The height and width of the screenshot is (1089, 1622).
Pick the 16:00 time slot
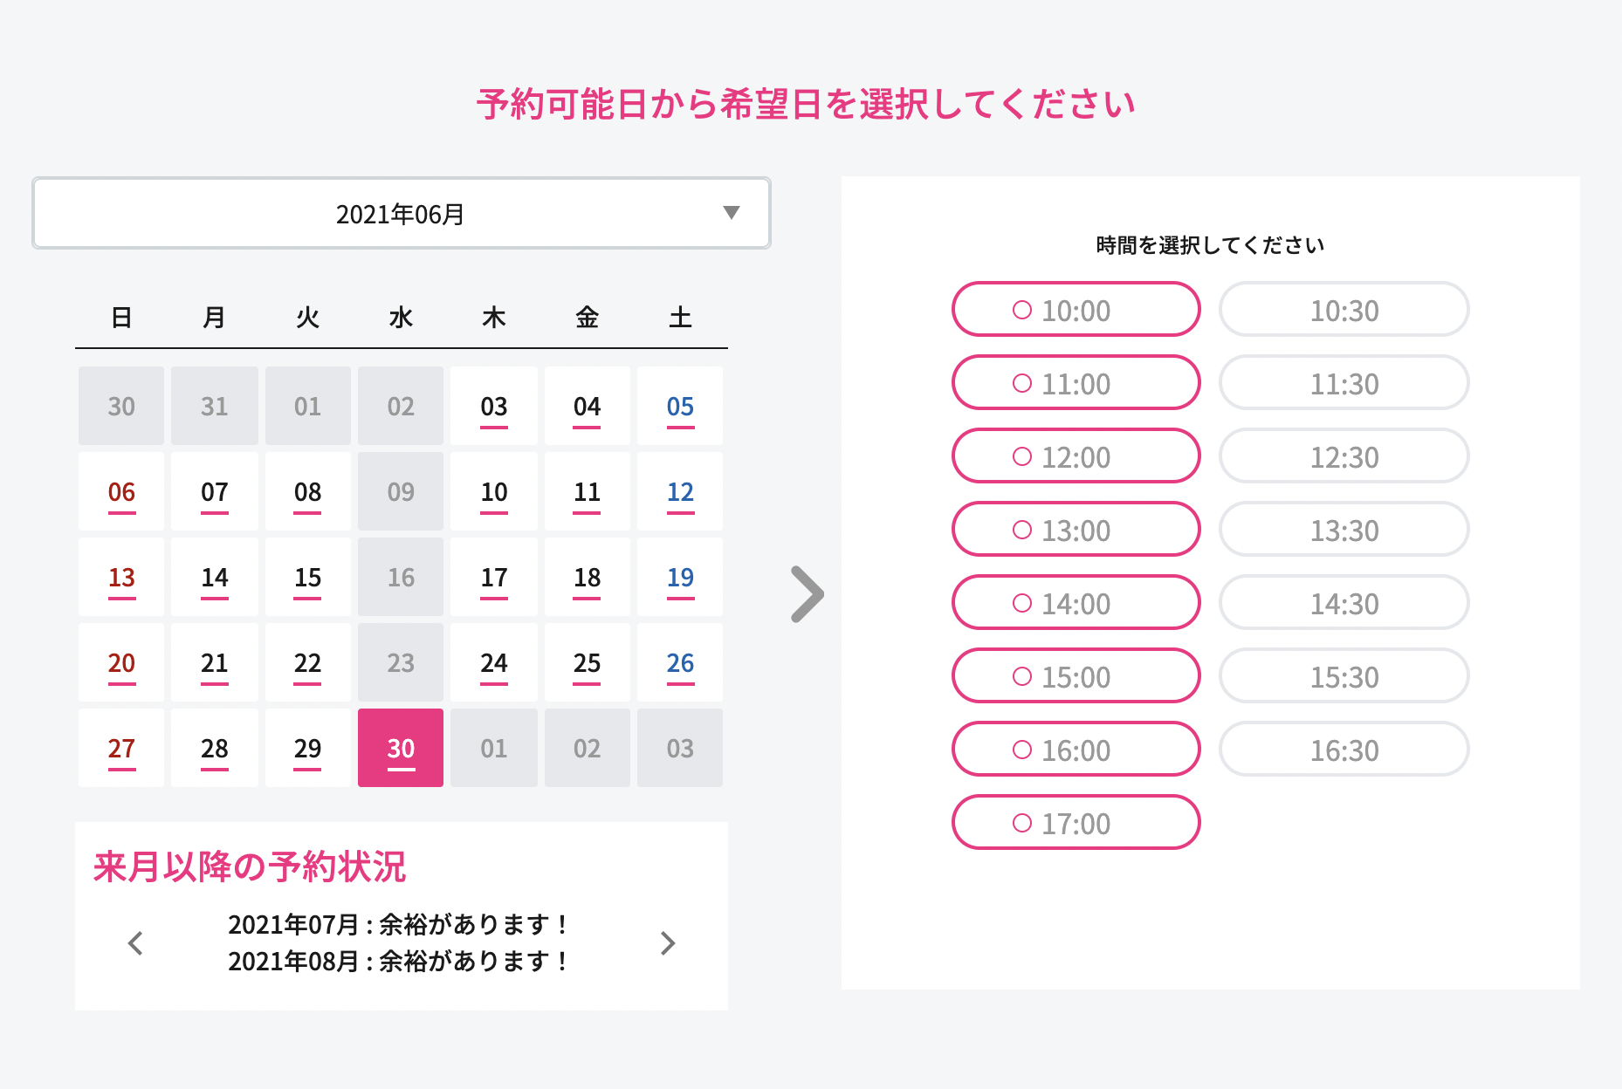tap(1076, 750)
